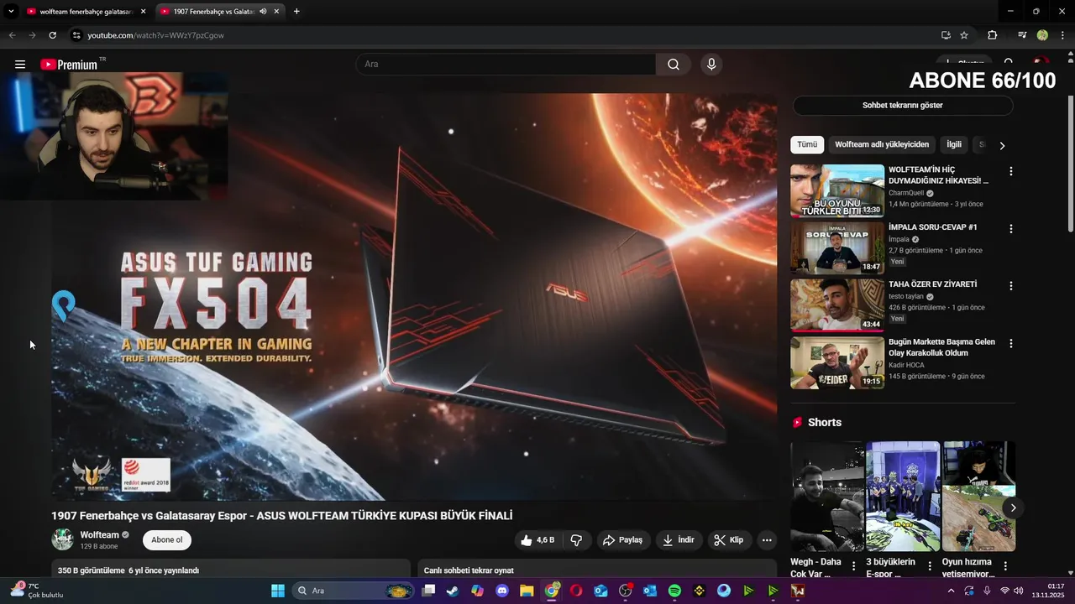Open a new browser tab

point(296,12)
